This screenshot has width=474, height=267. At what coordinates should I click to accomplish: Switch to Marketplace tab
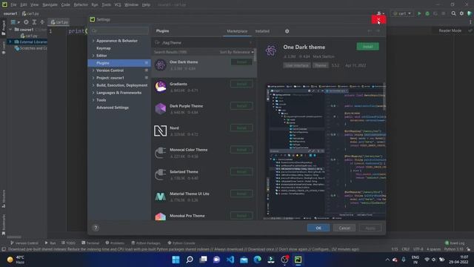coord(237,31)
